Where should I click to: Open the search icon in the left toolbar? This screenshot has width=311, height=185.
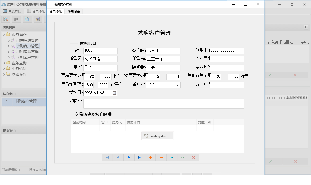click(6, 19)
